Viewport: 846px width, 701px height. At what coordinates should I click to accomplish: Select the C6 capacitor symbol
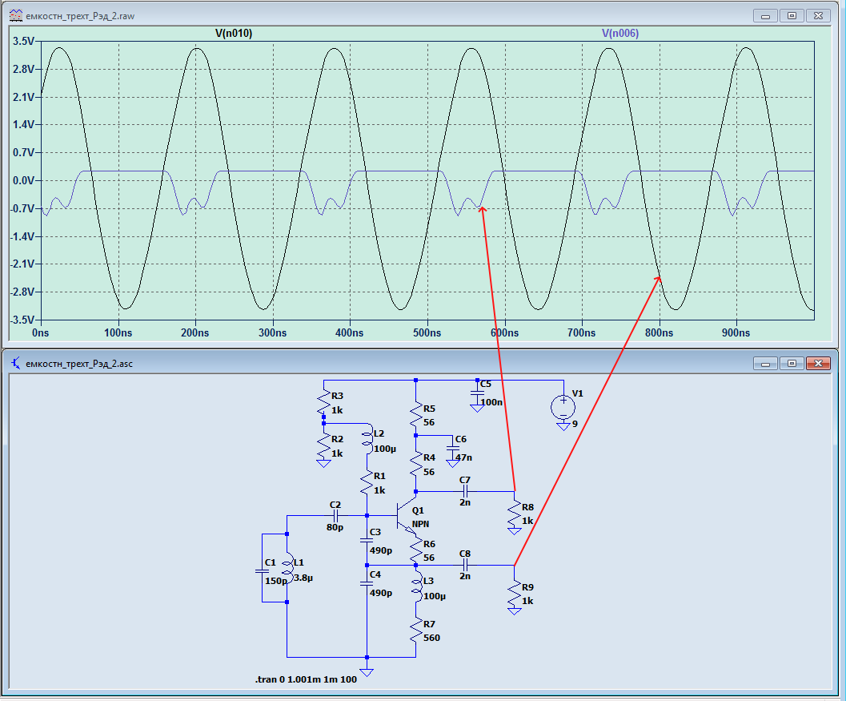453,449
